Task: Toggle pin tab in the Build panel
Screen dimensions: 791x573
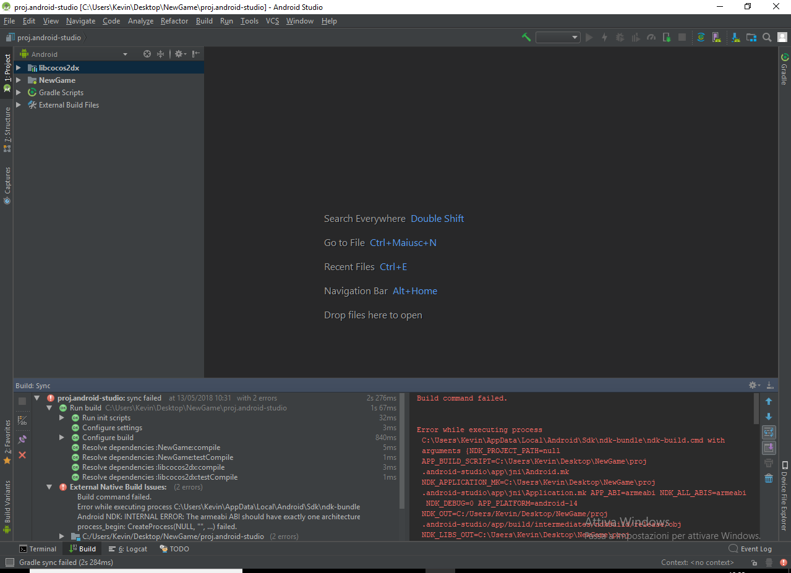Action: (22, 439)
